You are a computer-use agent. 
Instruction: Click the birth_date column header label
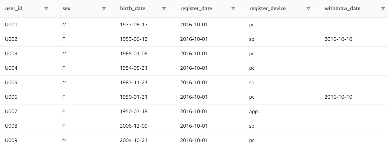click(x=133, y=8)
